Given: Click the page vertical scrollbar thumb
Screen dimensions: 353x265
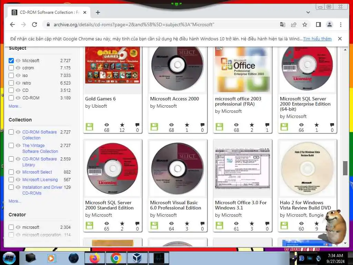Looking at the screenshot, I should tap(345, 168).
